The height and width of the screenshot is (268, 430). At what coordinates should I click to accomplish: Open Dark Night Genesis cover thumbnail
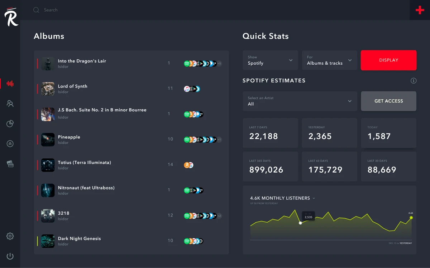pyautogui.click(x=48, y=241)
